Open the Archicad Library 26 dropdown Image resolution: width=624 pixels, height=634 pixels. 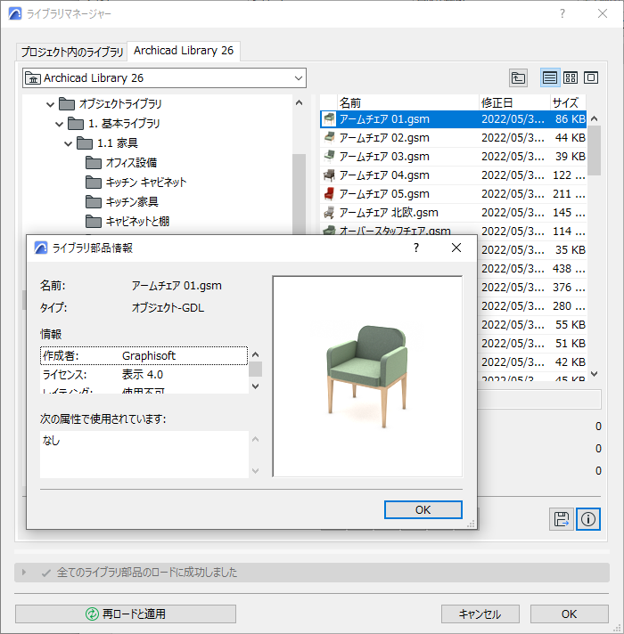pos(164,78)
